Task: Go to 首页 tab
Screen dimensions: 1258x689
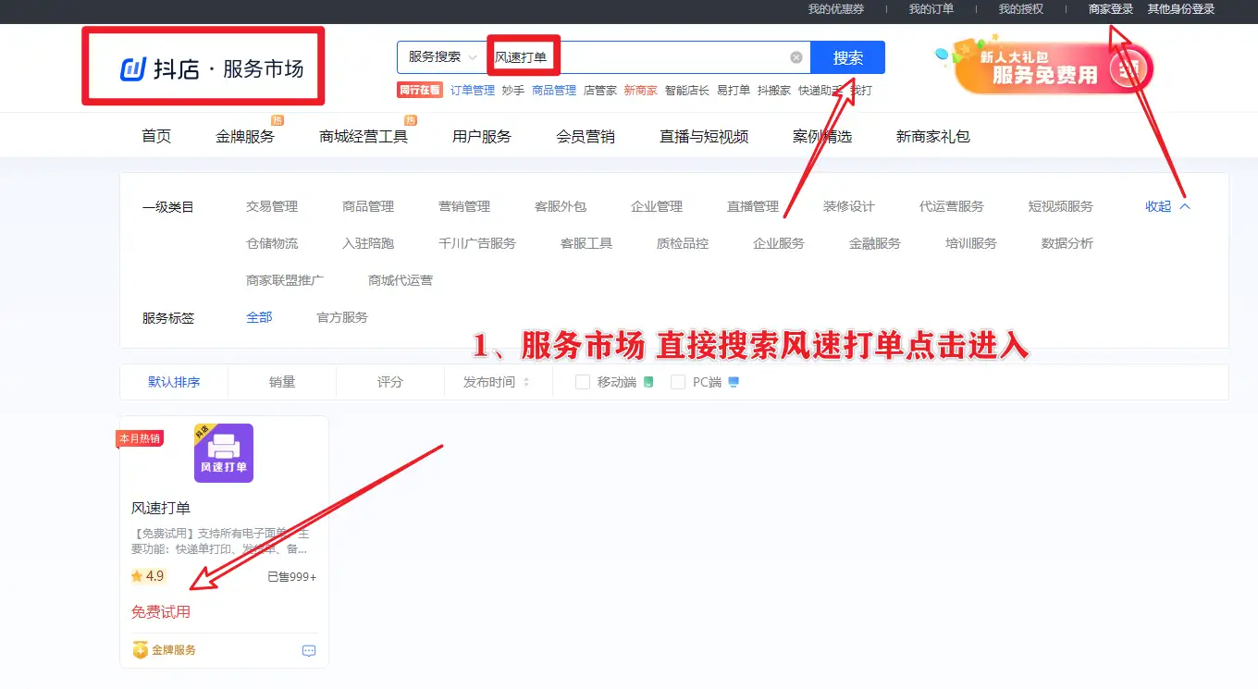Action: pos(156,136)
